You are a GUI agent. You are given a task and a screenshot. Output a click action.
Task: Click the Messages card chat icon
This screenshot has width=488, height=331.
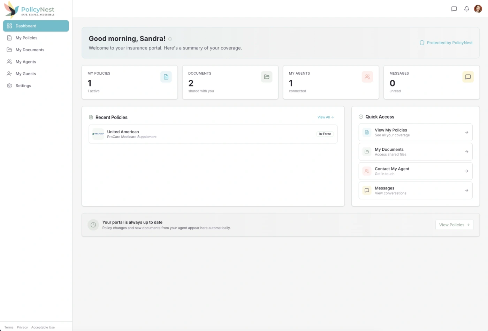pyautogui.click(x=468, y=77)
